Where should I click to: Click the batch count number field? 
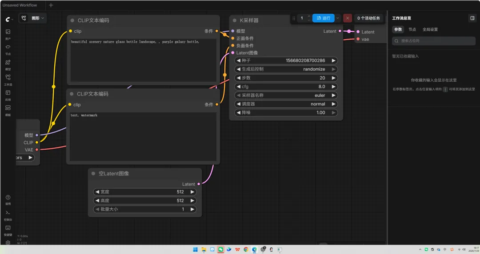pos(302,18)
